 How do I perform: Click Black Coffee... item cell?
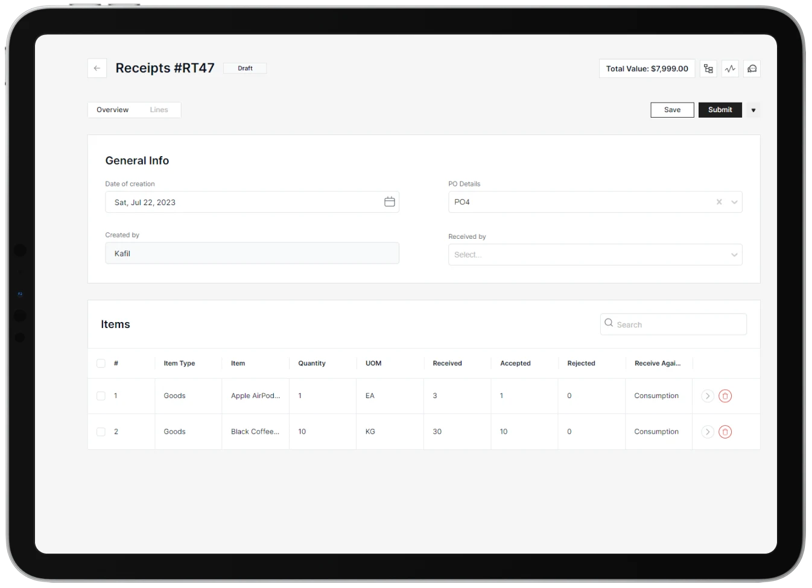click(x=255, y=432)
